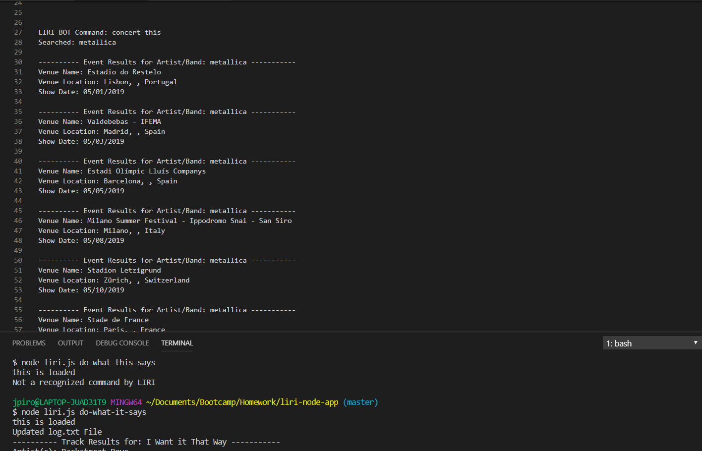Viewport: 702px width, 451px height.
Task: Open the '1: bash' terminal selector dropdown
Action: point(651,343)
